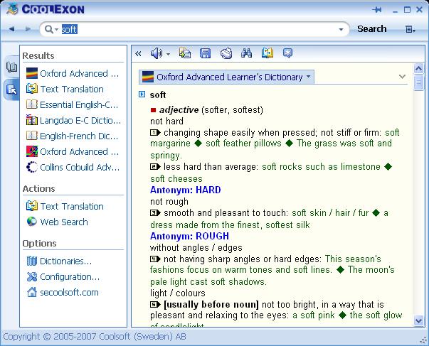
Task: Click the 'Antonym: ROUGH' link
Action: click(189, 236)
